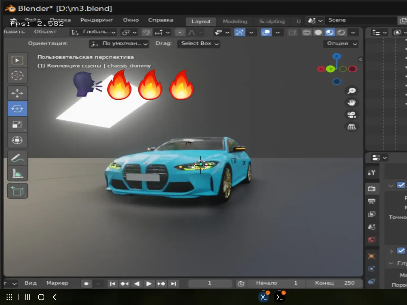Click the green Y axis on gizmo
Screen dimensions: 407x305
[x=330, y=69]
